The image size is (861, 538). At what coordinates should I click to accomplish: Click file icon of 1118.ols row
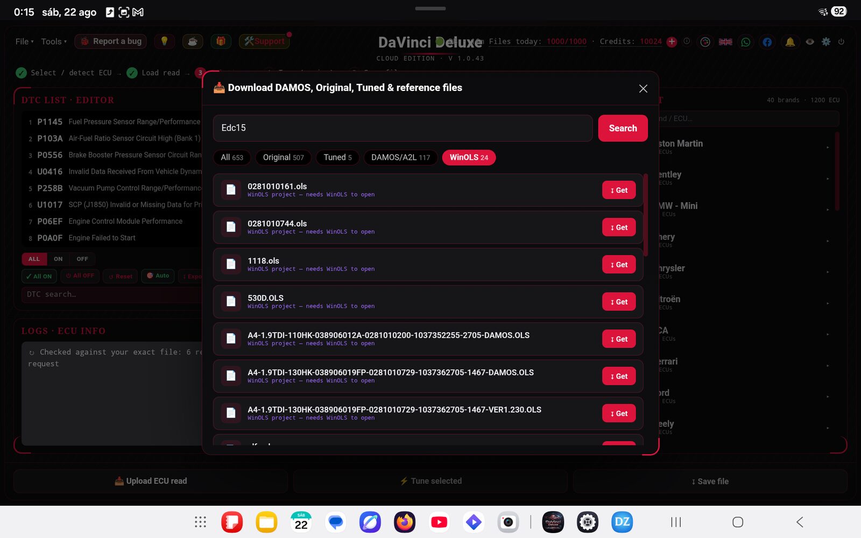[231, 265]
